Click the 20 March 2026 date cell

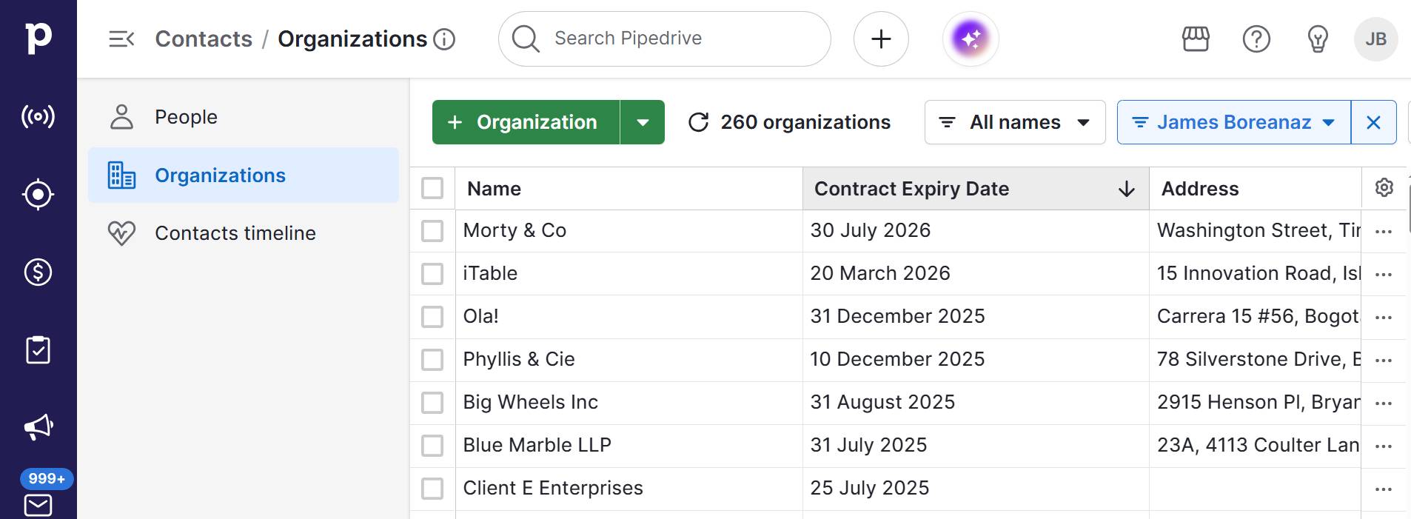click(x=976, y=274)
